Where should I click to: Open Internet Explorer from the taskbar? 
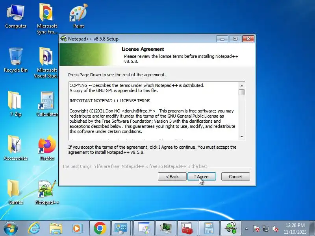tap(34, 228)
